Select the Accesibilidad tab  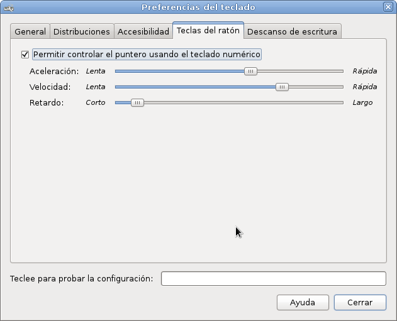click(143, 31)
